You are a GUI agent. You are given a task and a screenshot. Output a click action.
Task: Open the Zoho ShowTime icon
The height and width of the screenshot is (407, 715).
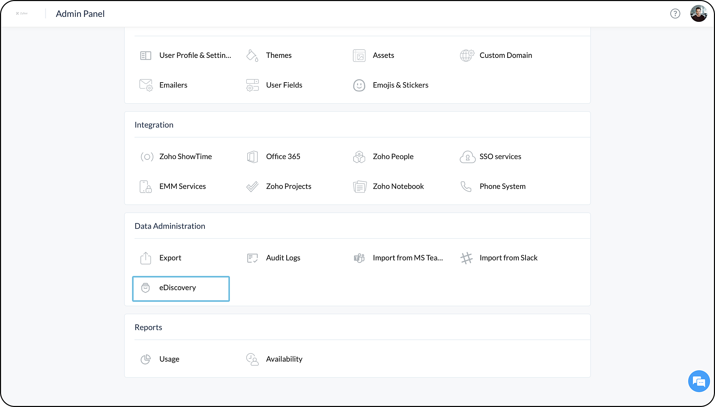pos(147,157)
